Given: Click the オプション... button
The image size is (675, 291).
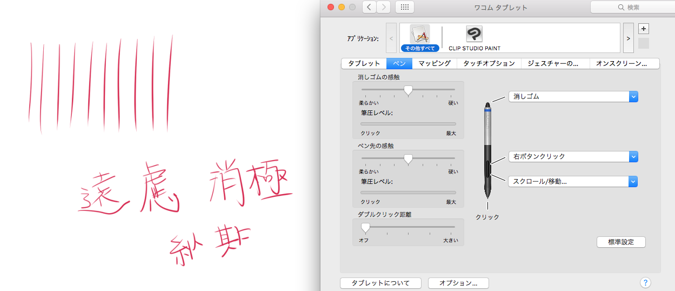Looking at the screenshot, I should coord(458,283).
